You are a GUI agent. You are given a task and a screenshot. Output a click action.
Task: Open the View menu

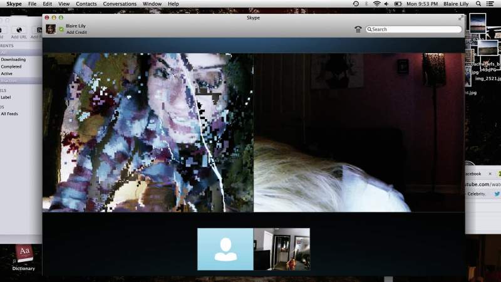click(x=64, y=4)
